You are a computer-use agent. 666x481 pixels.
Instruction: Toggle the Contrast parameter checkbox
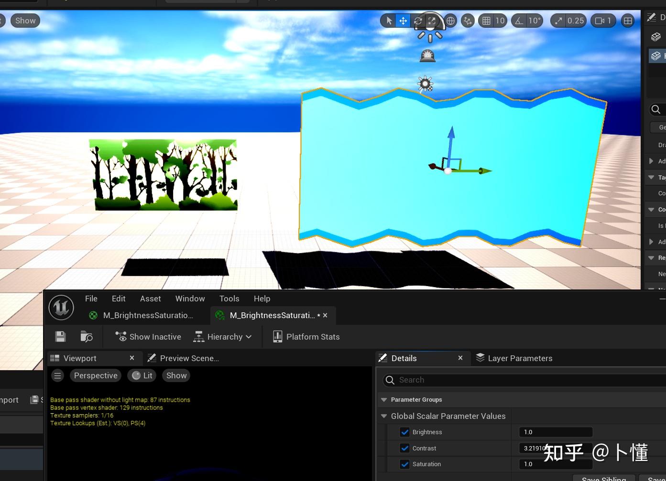(x=405, y=448)
